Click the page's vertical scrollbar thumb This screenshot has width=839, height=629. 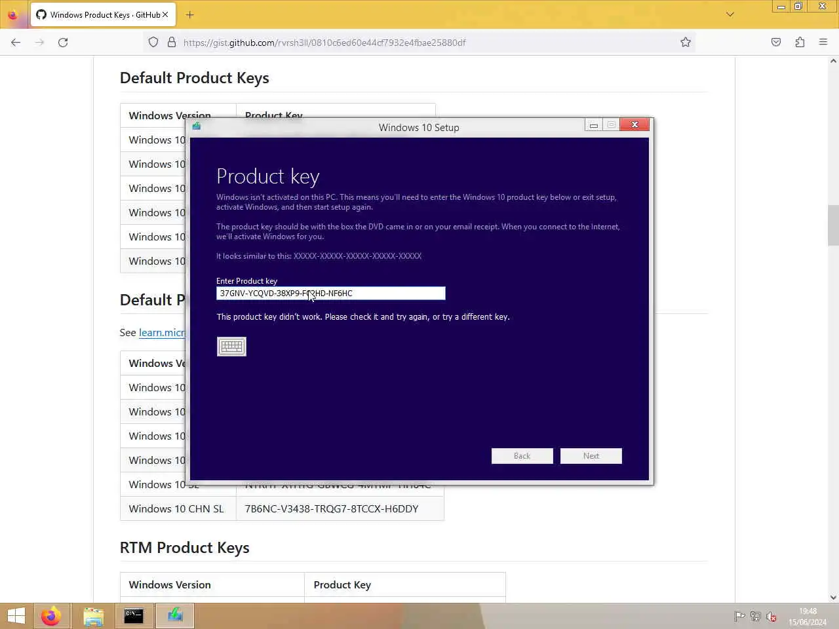833,225
